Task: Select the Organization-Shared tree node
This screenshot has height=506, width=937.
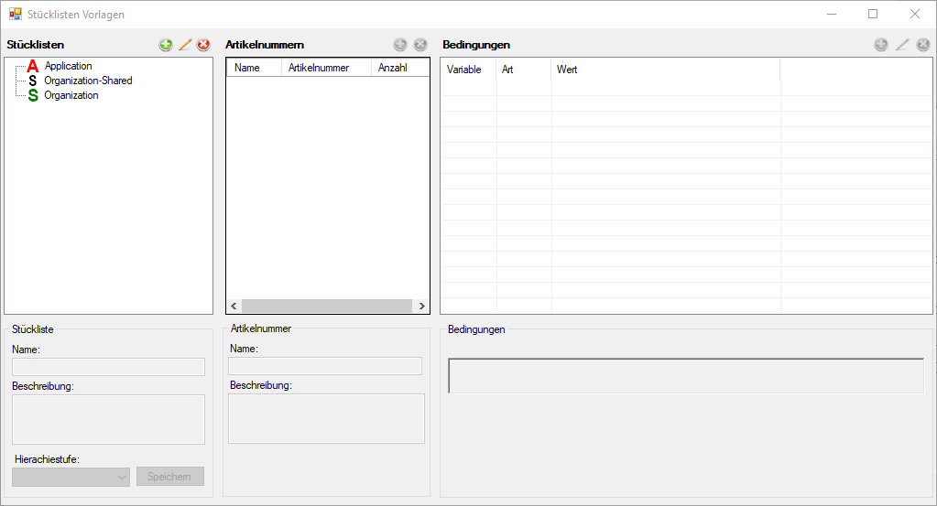Action: [88, 81]
